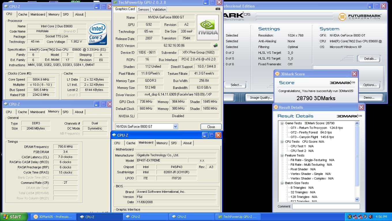Click the Result Details scrollbar down arrow

pyautogui.click(x=357, y=199)
